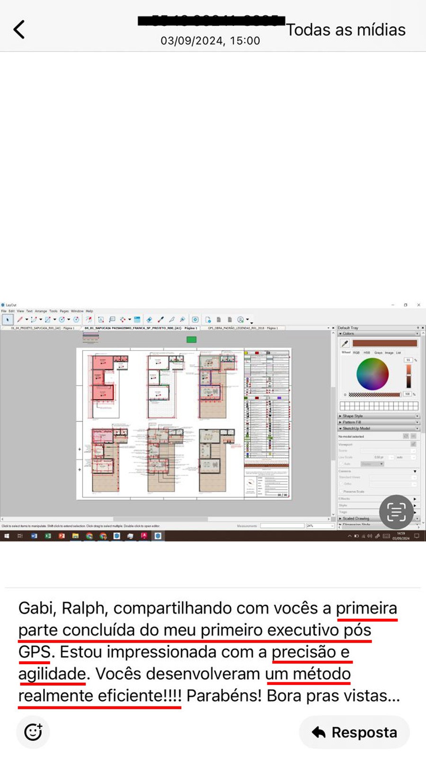The image size is (426, 758).
Task: Click the opacity slider below the wheel
Action: (x=374, y=394)
